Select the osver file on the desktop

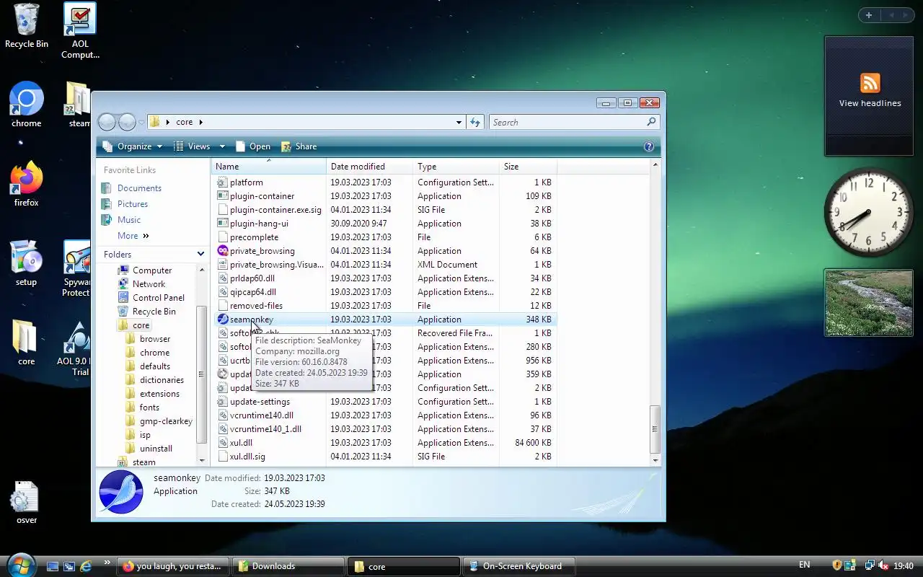[x=27, y=503]
